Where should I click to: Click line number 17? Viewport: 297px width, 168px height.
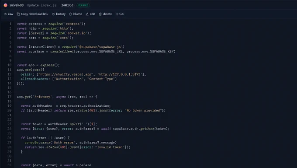click(x=10, y=97)
